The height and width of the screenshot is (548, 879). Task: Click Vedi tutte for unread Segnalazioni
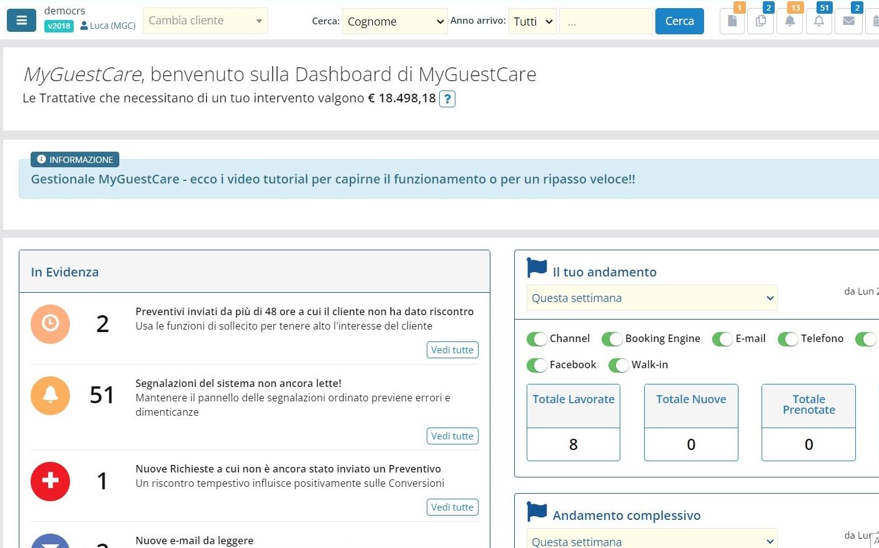coord(452,436)
